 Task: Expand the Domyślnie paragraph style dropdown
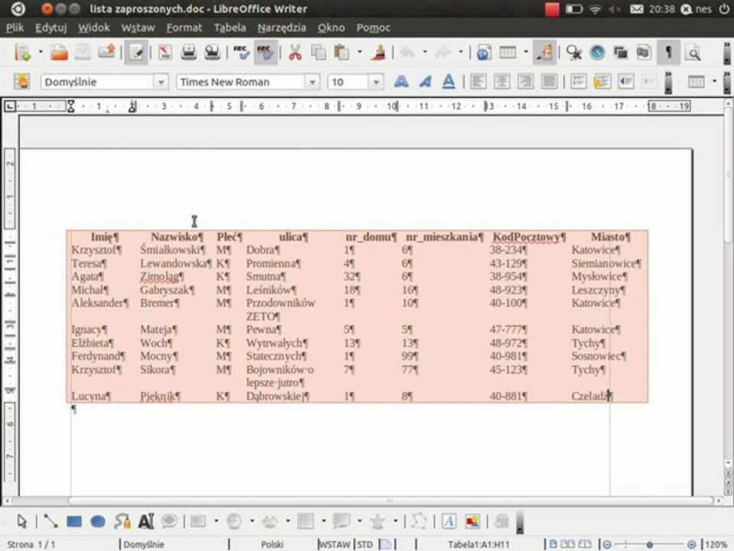pyautogui.click(x=161, y=82)
